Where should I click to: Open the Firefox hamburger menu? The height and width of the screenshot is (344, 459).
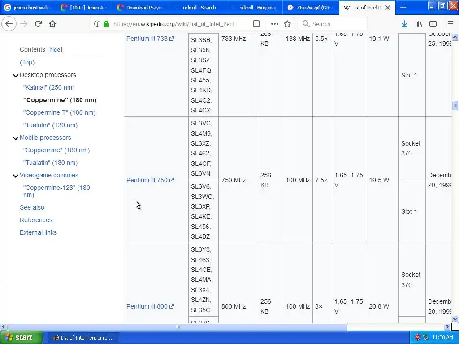(x=450, y=24)
